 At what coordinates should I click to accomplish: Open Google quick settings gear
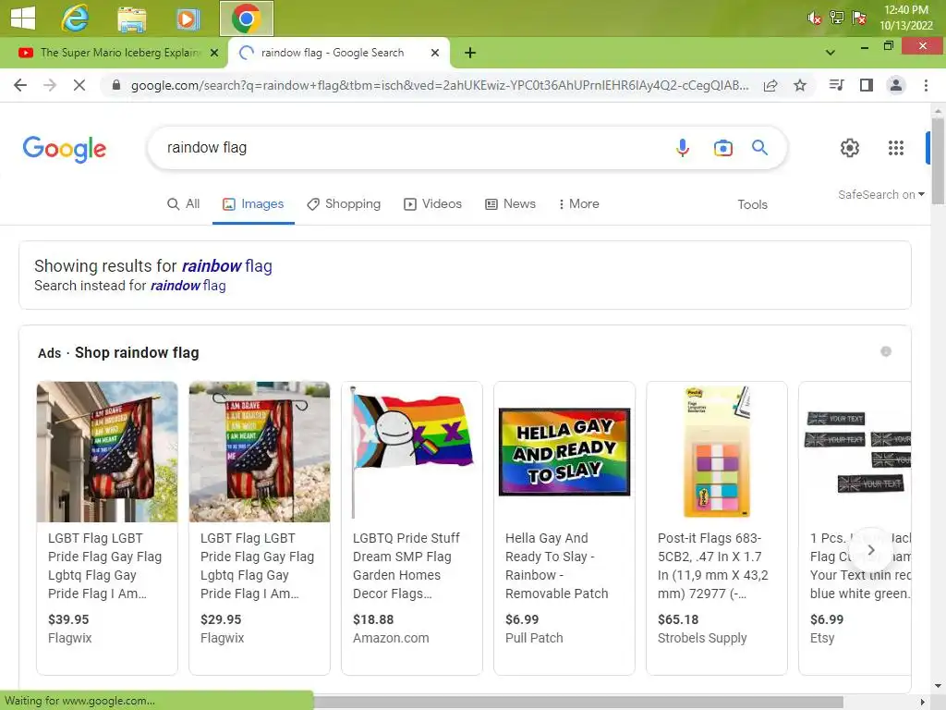pyautogui.click(x=850, y=147)
